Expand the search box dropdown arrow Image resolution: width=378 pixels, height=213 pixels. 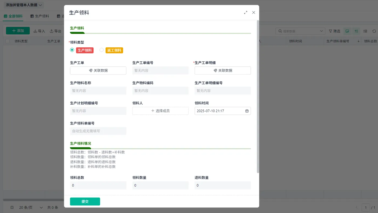321,31
